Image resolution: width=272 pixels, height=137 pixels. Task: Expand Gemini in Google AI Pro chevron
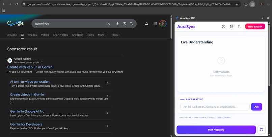[x=108, y=113]
